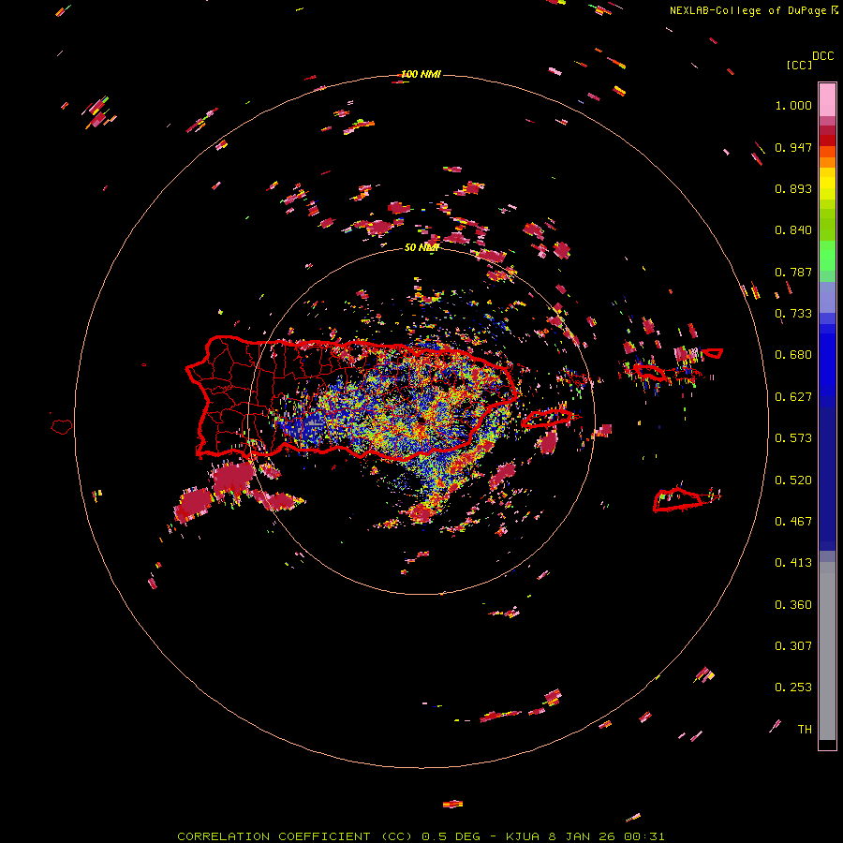
Task: Click the TH threshold label
Action: coord(805,730)
